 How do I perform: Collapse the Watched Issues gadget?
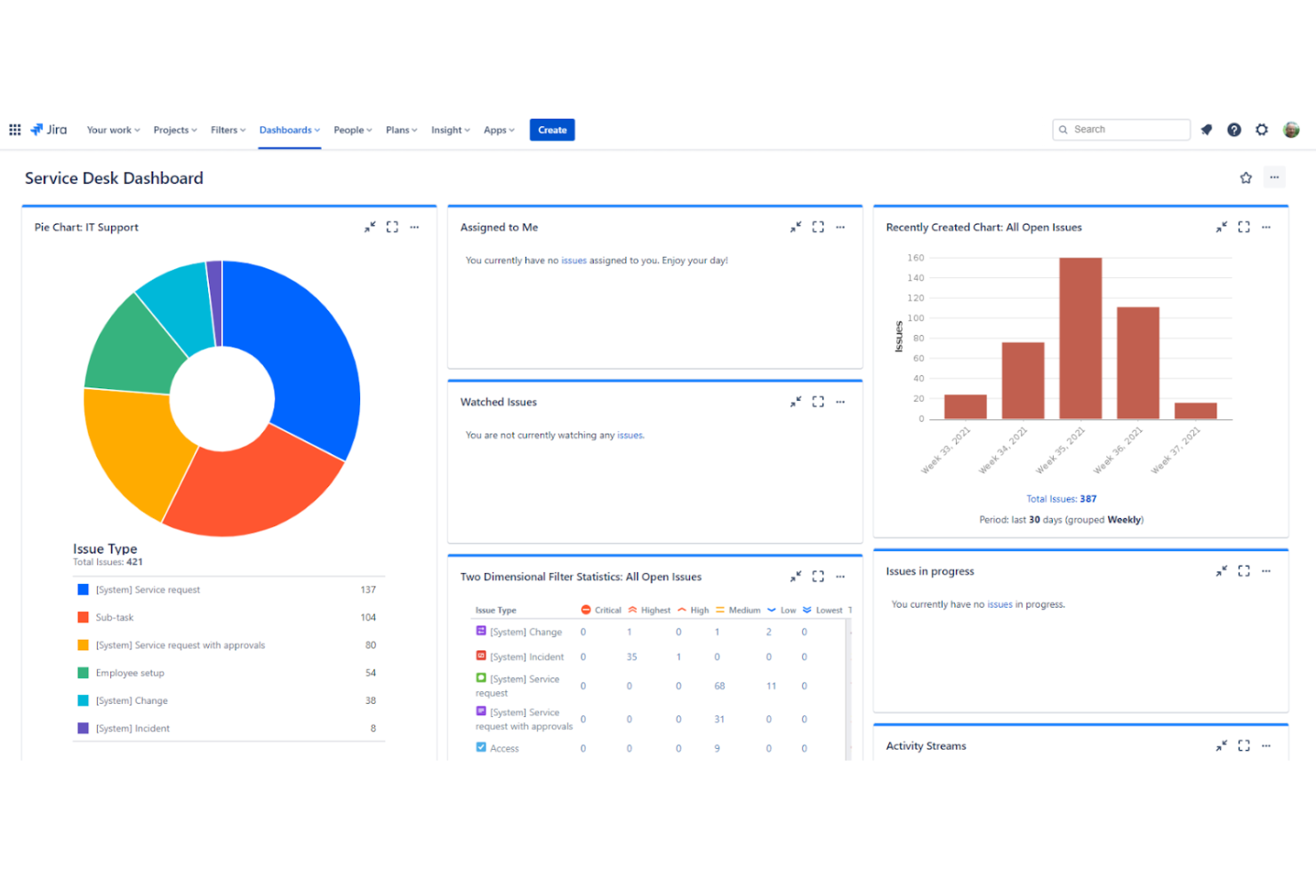click(795, 402)
